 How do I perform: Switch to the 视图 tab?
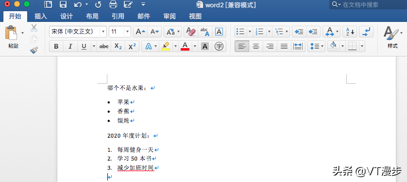pyautogui.click(x=195, y=17)
